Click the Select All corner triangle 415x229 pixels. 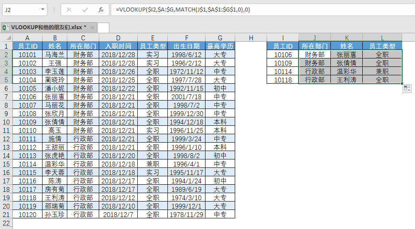[x=7, y=38]
